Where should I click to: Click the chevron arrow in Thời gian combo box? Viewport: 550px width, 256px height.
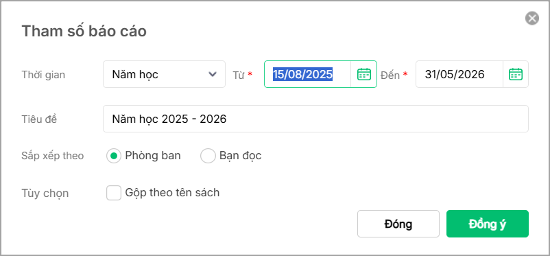212,74
